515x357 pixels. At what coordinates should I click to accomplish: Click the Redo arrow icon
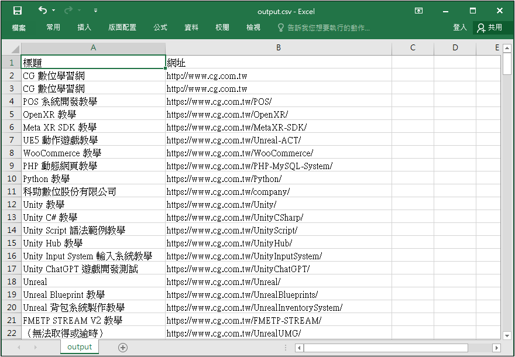click(68, 11)
